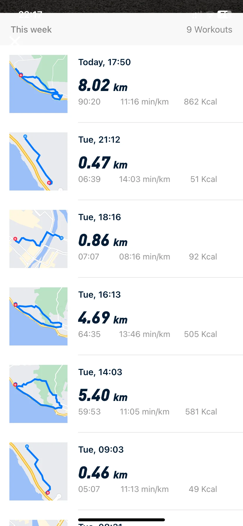Tap the white X close icon

[15, 41]
